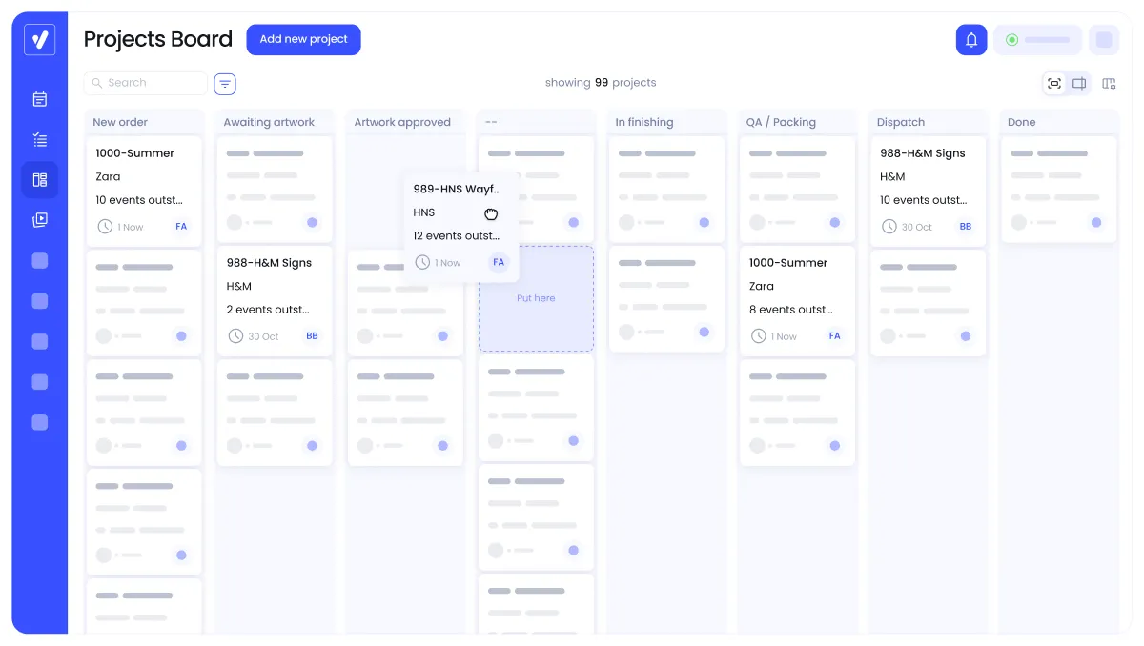The image size is (1144, 646).
Task: Open the placeholder card in Done column
Action: [x=1058, y=189]
